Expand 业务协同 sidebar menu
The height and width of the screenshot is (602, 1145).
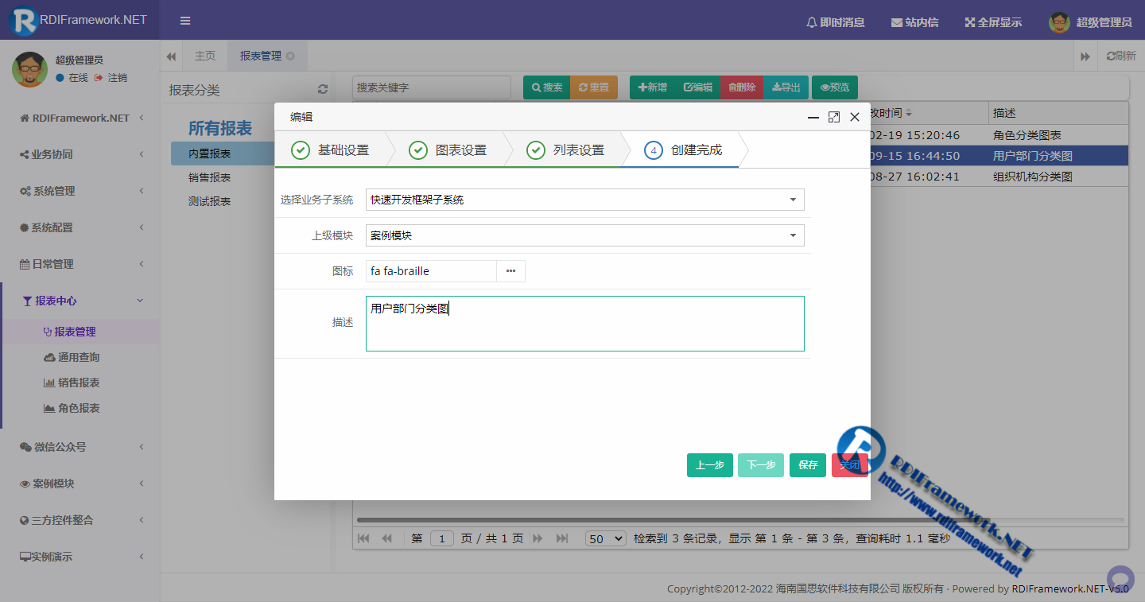pyautogui.click(x=80, y=154)
